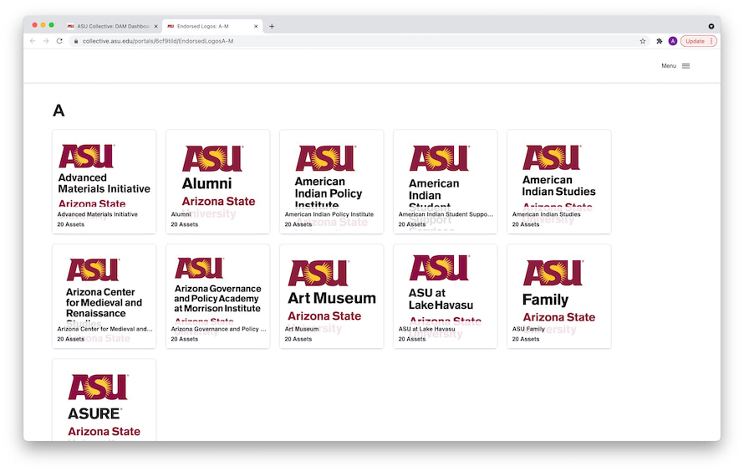Screen dimensions: 744x472
Task: Click the Menu text label
Action: 669,66
